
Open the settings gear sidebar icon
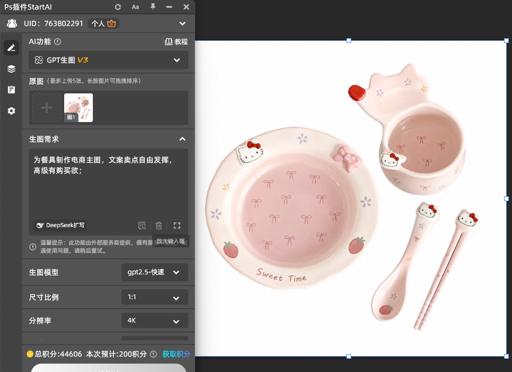tap(12, 111)
